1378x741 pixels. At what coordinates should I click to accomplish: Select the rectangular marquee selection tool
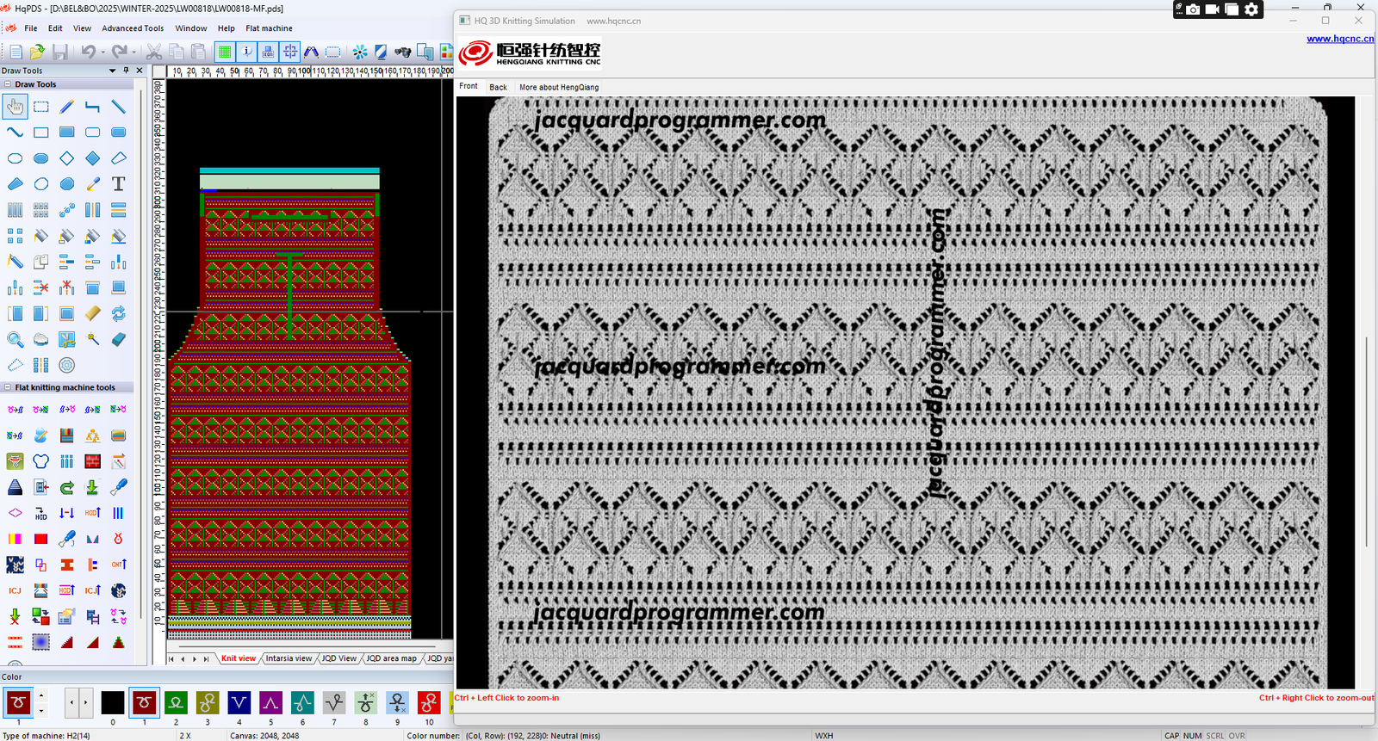[x=41, y=107]
